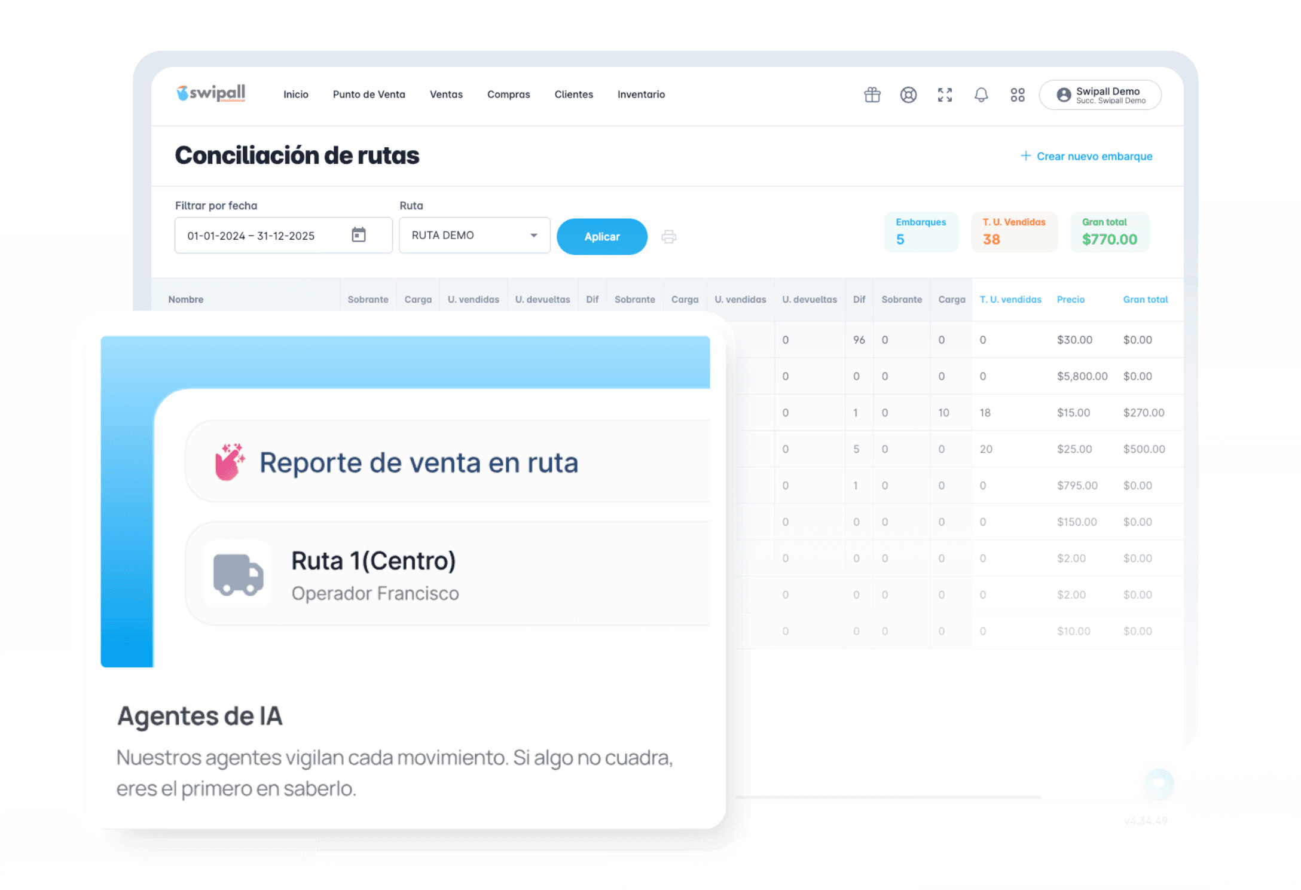The height and width of the screenshot is (890, 1301).
Task: Select the Reporte de venta en ruta card
Action: 448,462
